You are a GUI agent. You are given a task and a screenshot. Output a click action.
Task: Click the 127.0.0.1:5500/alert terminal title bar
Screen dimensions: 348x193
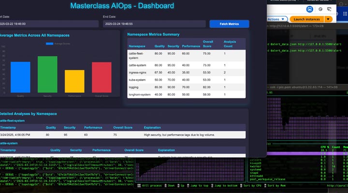[x=296, y=26]
